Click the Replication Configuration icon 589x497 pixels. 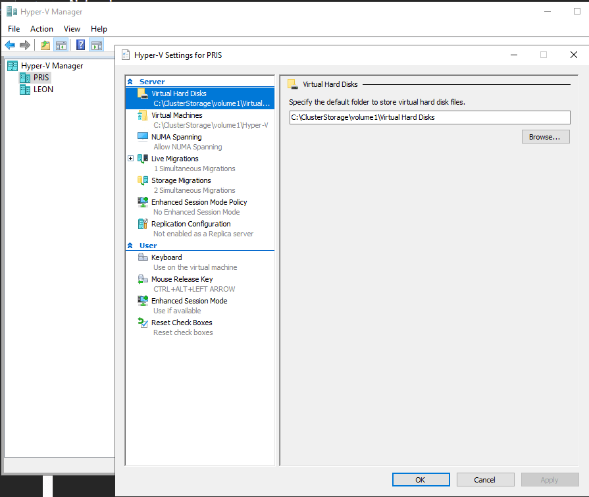[143, 224]
